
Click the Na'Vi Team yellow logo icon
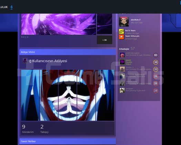tap(121, 31)
